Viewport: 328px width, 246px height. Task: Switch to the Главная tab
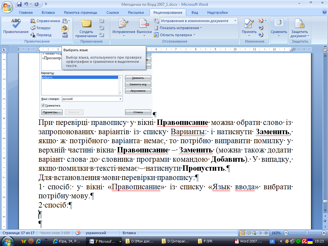[26, 12]
